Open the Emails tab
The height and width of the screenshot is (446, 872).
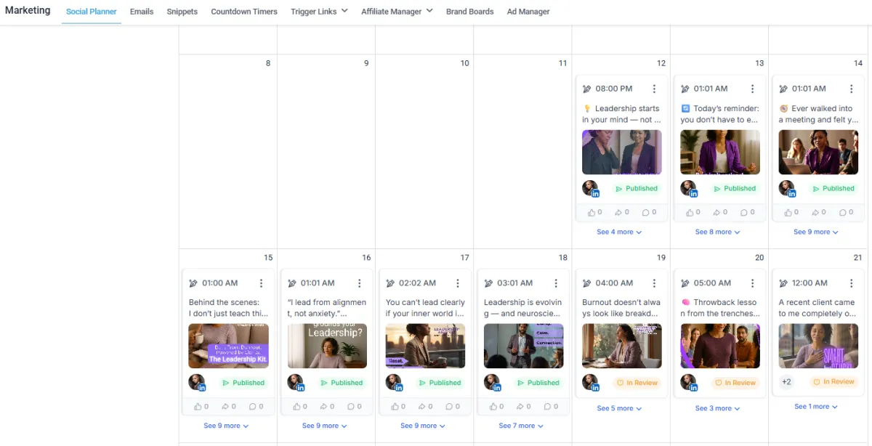click(142, 12)
